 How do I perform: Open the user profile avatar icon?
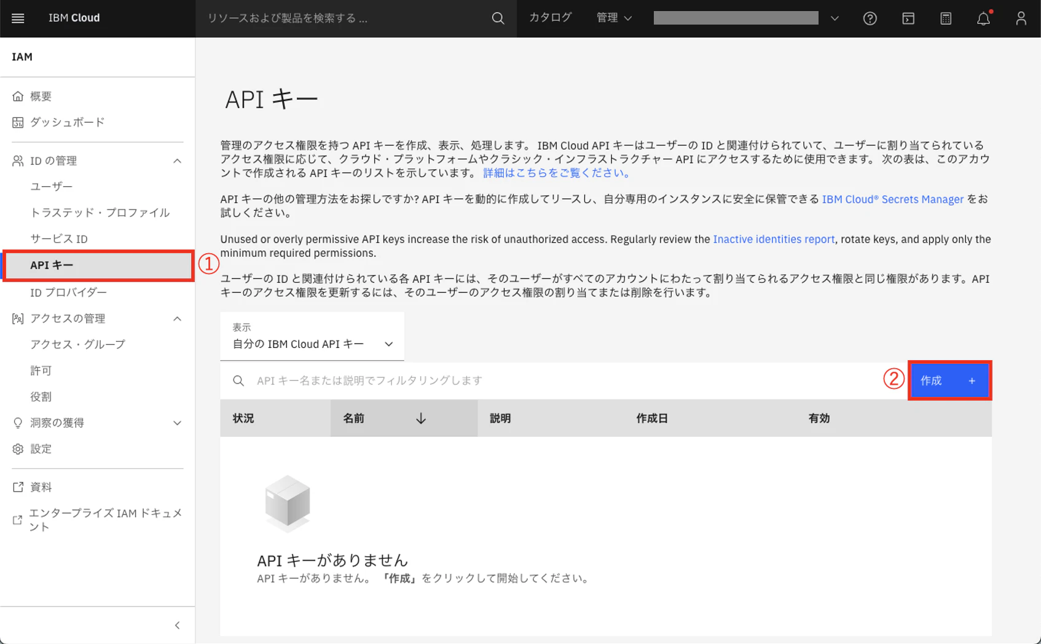pos(1021,18)
